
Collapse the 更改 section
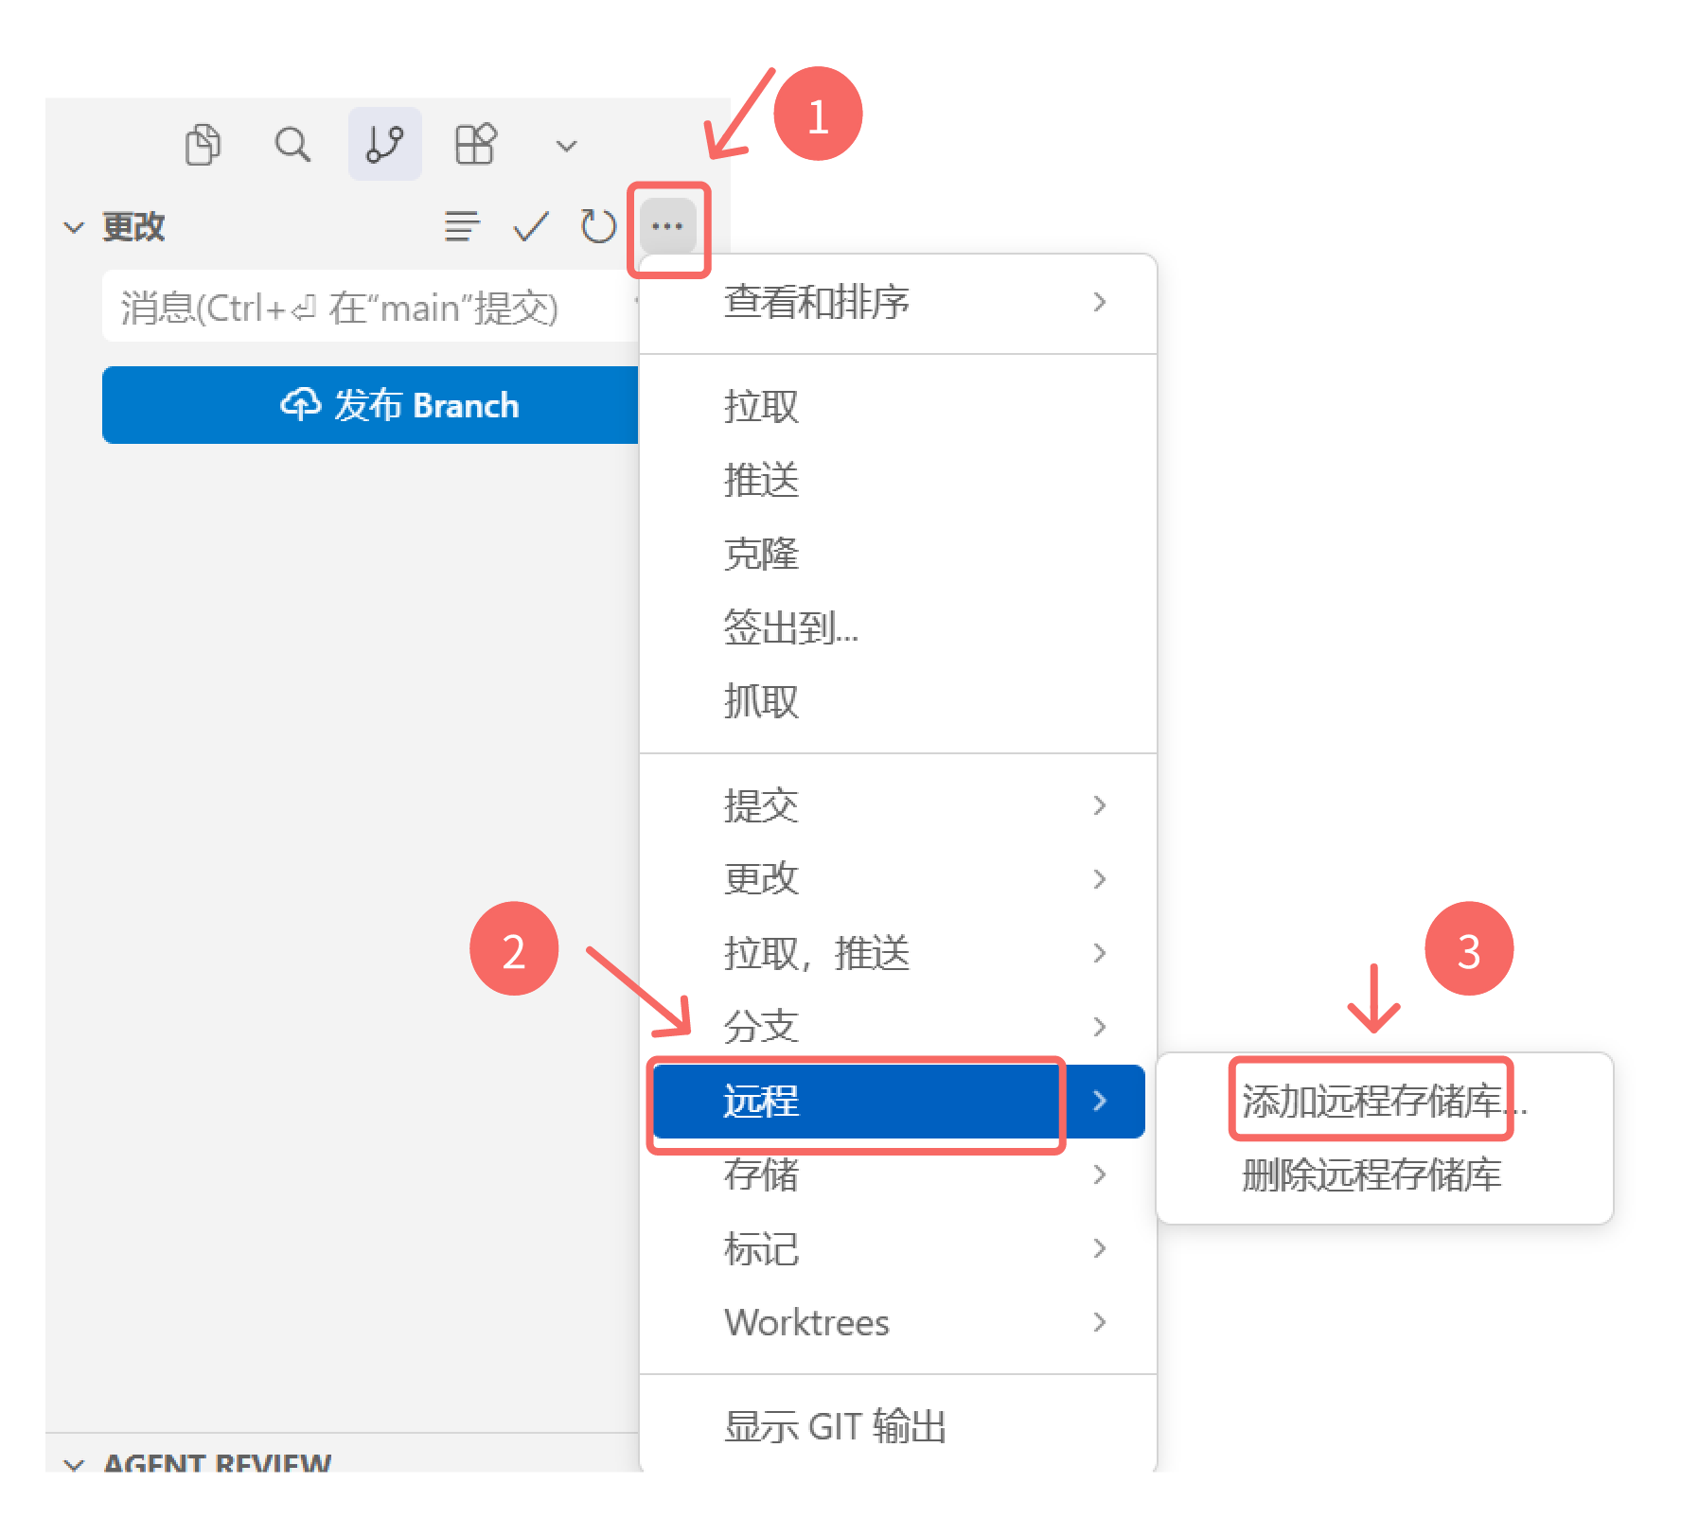(x=75, y=226)
